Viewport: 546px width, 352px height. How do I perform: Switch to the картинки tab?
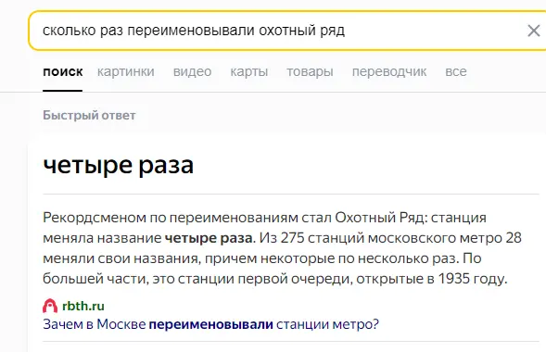[x=126, y=71]
